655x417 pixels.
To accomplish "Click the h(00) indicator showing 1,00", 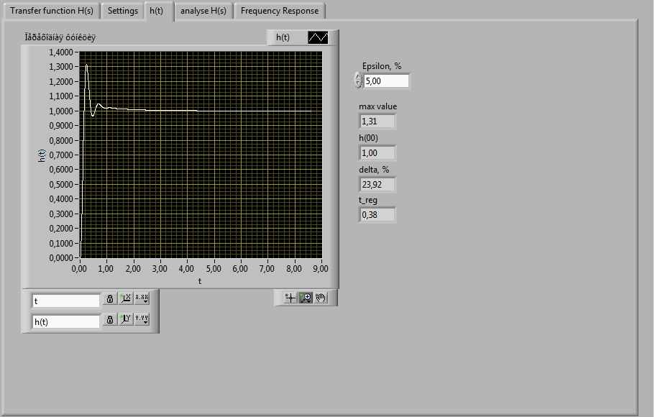I will (377, 153).
